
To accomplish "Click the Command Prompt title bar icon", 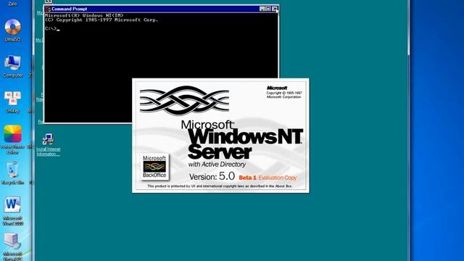I will [49, 9].
